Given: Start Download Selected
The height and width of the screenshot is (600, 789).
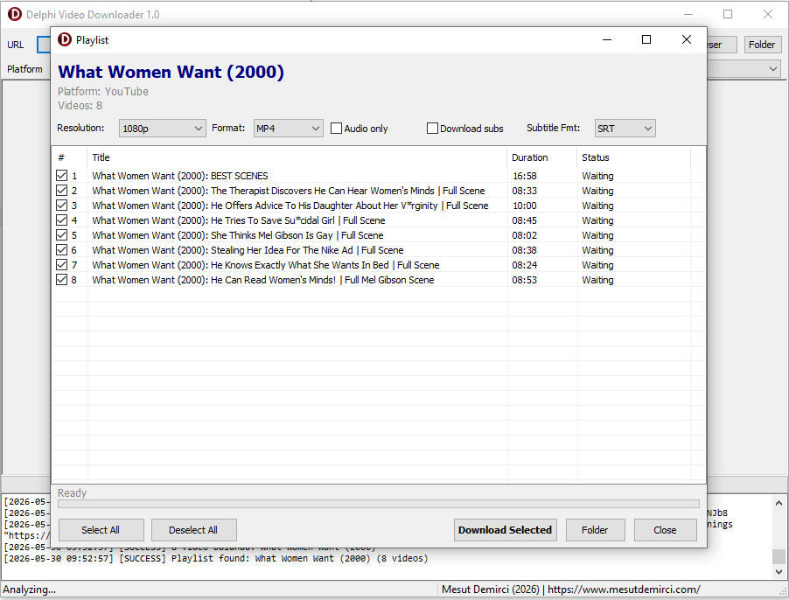Looking at the screenshot, I should point(506,530).
